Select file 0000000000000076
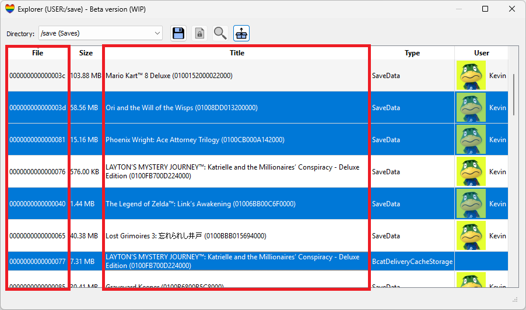This screenshot has width=526, height=310. click(x=37, y=172)
